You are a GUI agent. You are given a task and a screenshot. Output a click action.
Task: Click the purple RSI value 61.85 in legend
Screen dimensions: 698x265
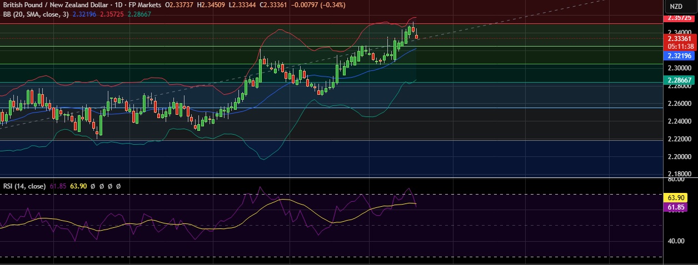point(58,186)
